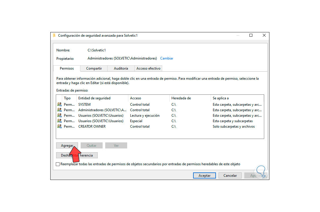Screen dimensions: 320x212
Task: Click the Ver button
Action: click(116, 145)
